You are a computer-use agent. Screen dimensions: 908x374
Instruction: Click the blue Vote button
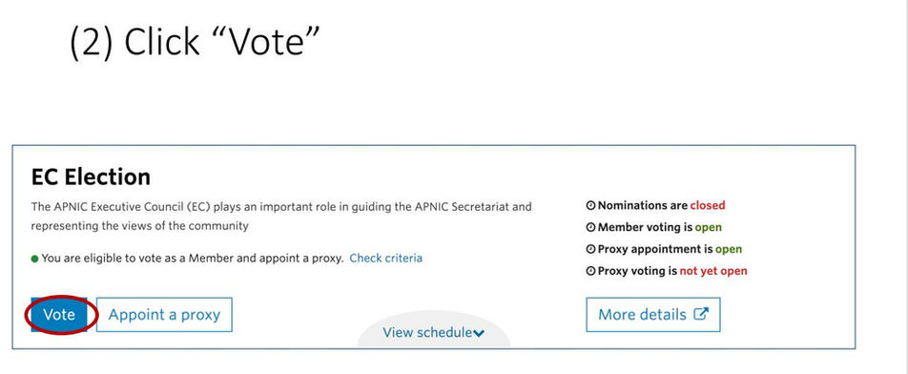[59, 314]
